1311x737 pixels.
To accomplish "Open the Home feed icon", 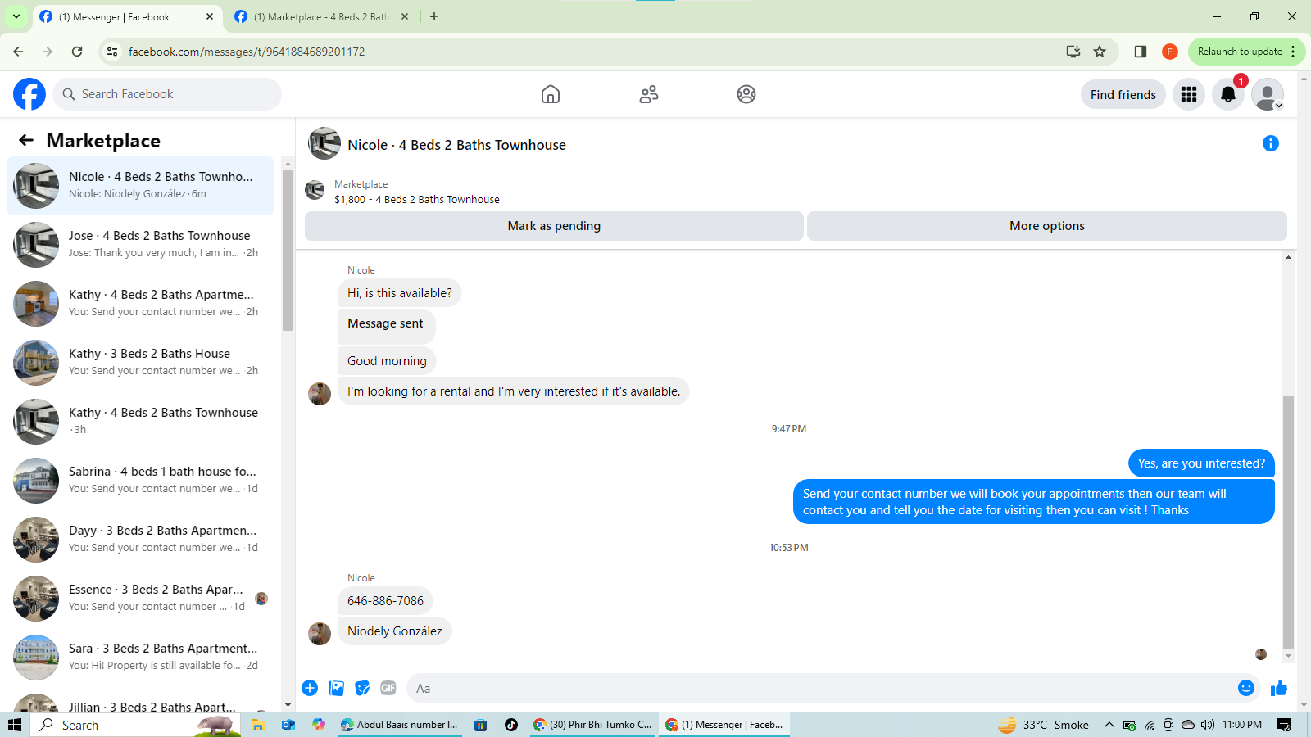I will click(x=551, y=94).
